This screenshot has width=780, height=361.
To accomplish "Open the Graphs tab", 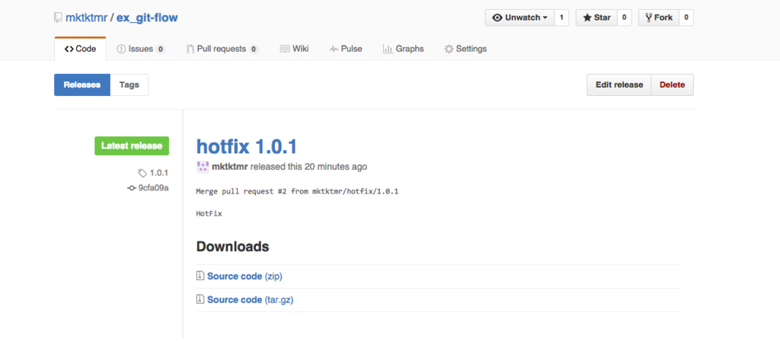I will [403, 49].
